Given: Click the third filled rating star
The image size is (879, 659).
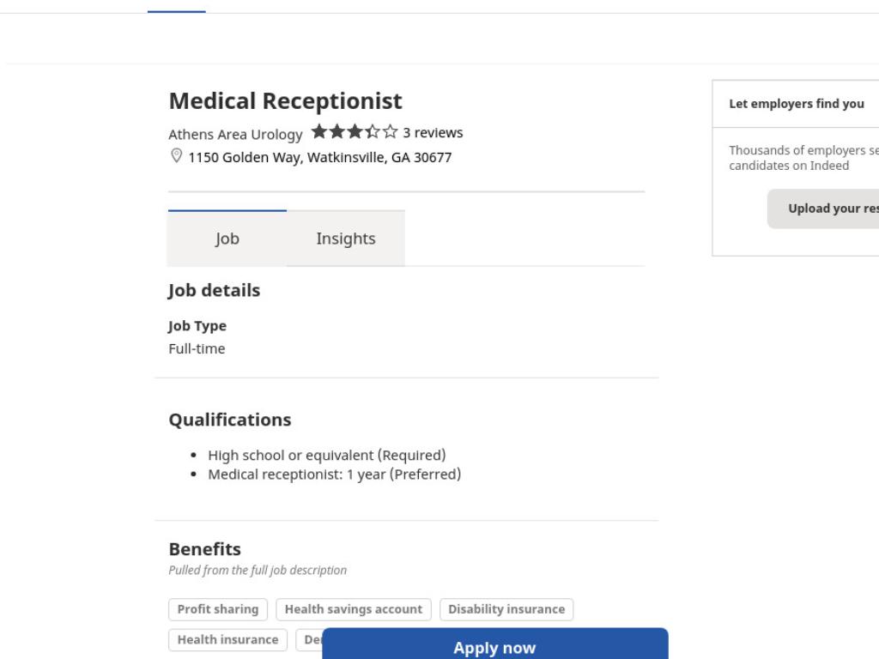Looking at the screenshot, I should pos(355,131).
